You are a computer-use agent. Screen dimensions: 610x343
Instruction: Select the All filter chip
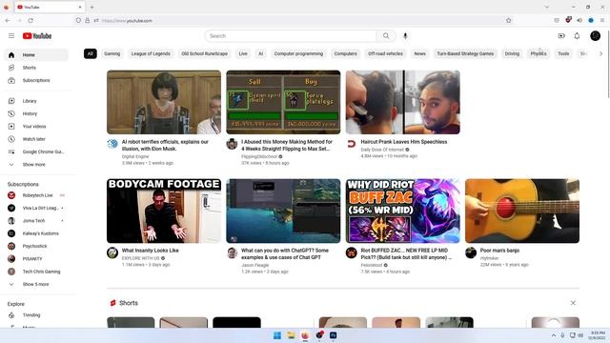pos(91,53)
